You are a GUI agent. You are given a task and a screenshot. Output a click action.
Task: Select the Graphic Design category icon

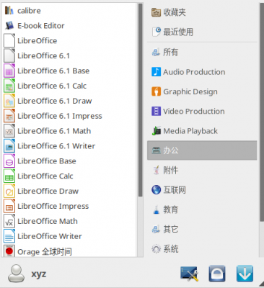tap(156, 91)
